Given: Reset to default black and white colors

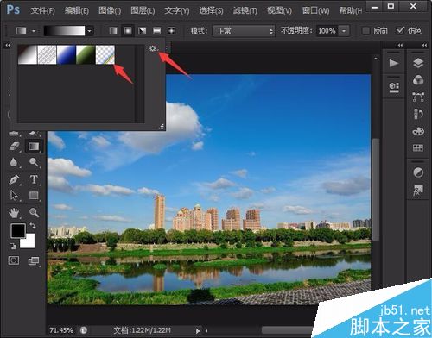Looking at the screenshot, I should (x=13, y=246).
